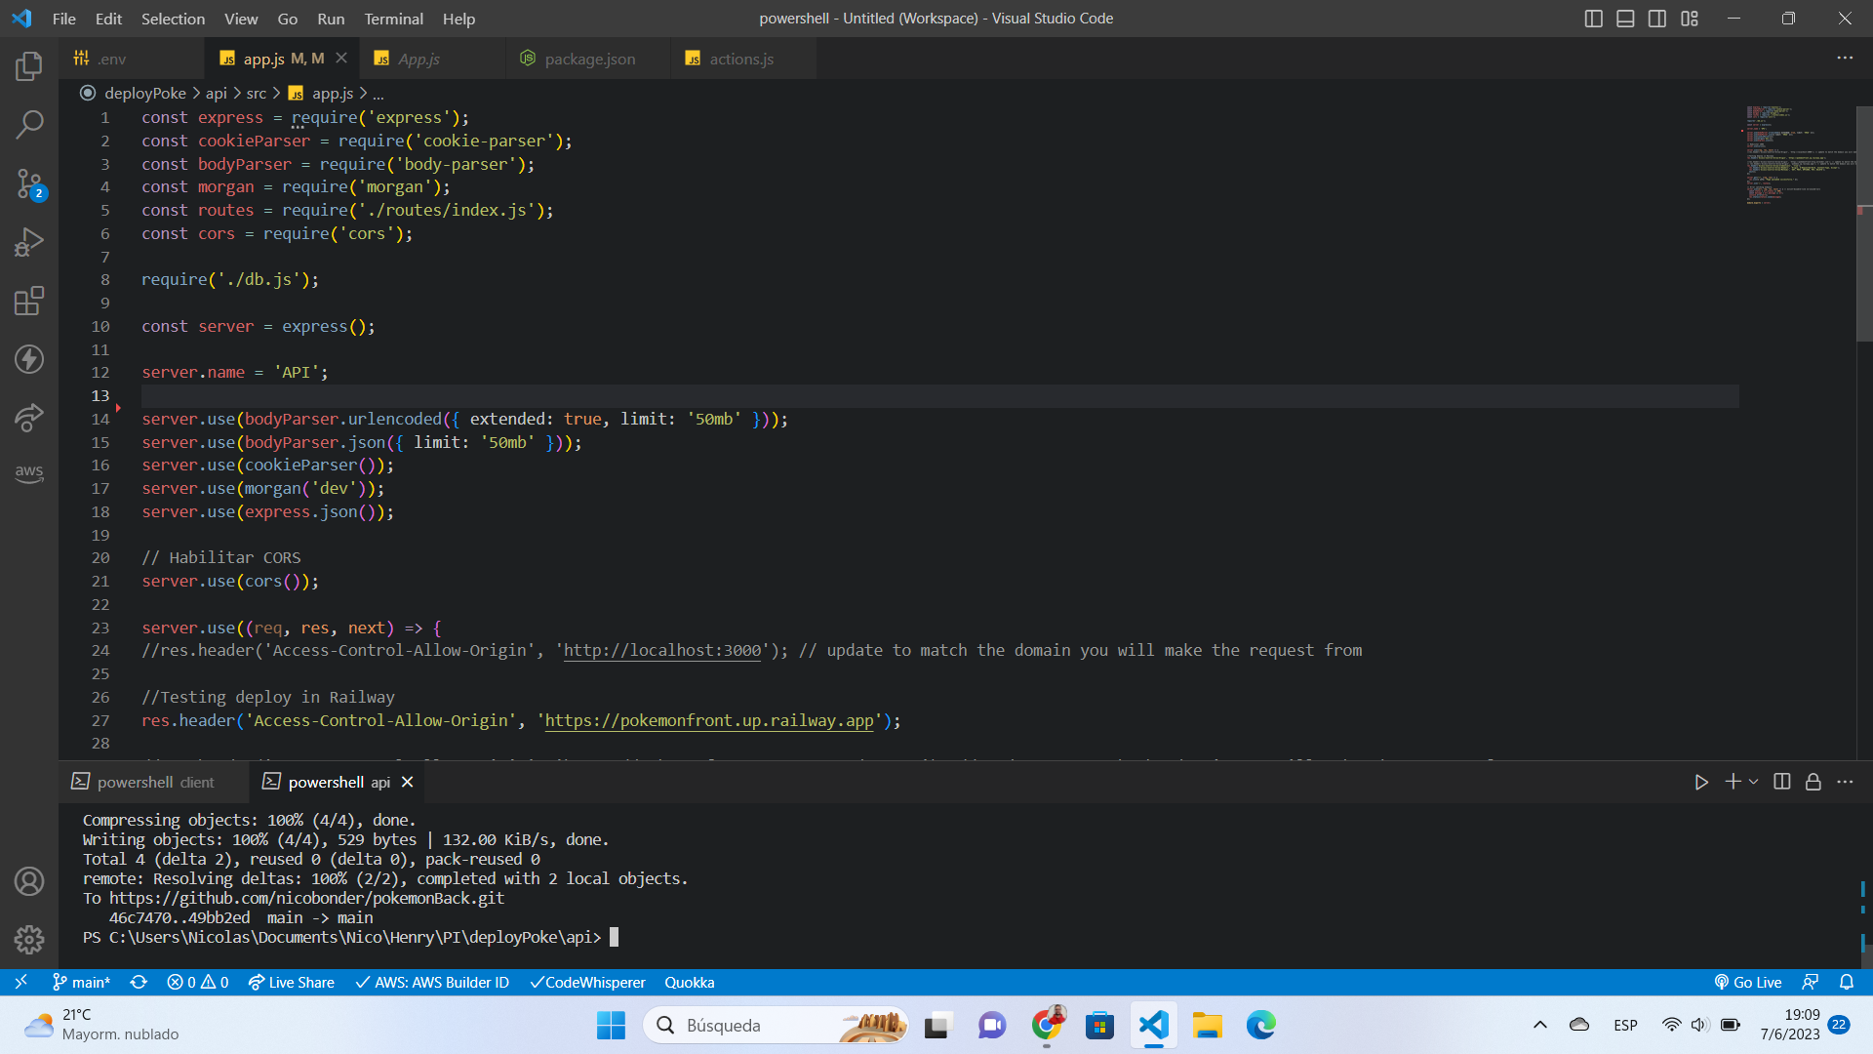This screenshot has height=1054, width=1873.
Task: Open feedback/account icon in status bar
Action: click(x=1811, y=982)
